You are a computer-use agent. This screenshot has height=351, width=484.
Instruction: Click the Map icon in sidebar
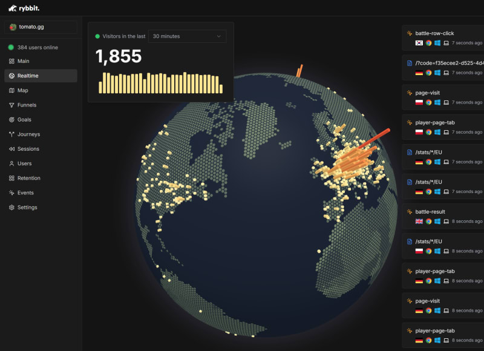[x=11, y=90]
